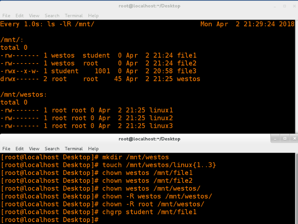Open File menu in upper terminal window
The height and width of the screenshot is (224, 298).
point(6,16)
